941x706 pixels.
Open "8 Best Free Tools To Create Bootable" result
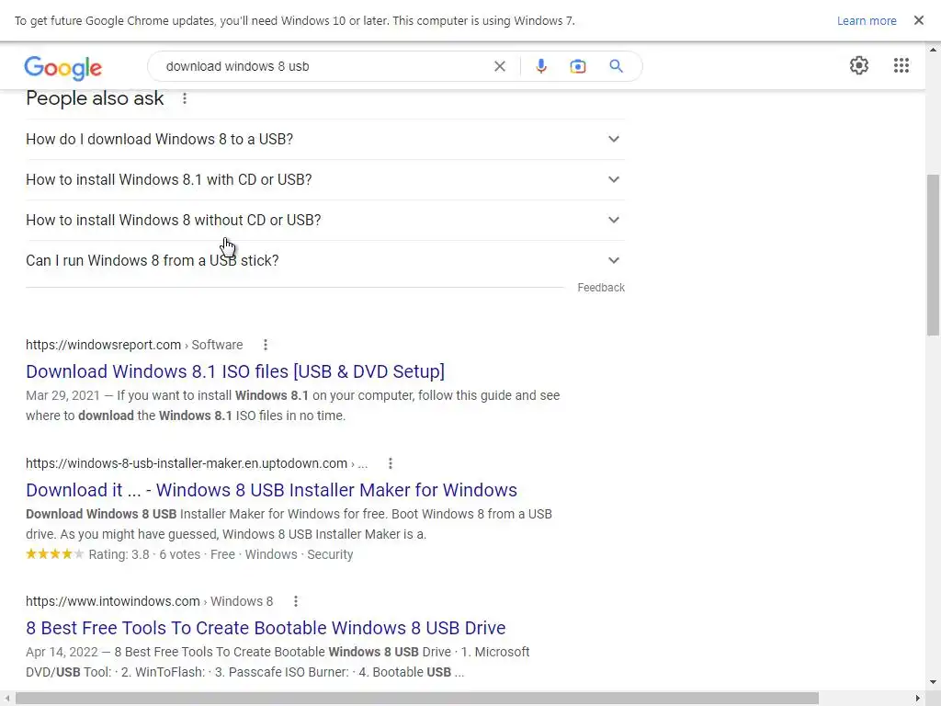[266, 627]
